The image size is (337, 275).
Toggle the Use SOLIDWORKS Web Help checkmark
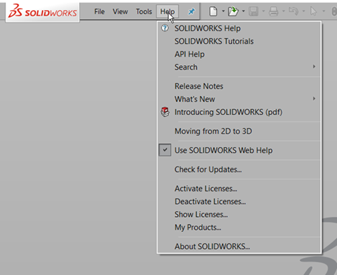coord(165,150)
